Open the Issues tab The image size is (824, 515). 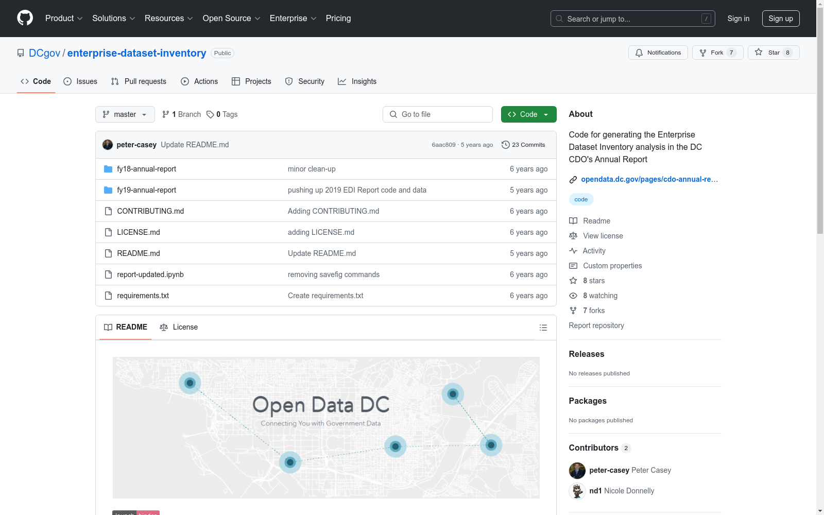pyautogui.click(x=80, y=81)
